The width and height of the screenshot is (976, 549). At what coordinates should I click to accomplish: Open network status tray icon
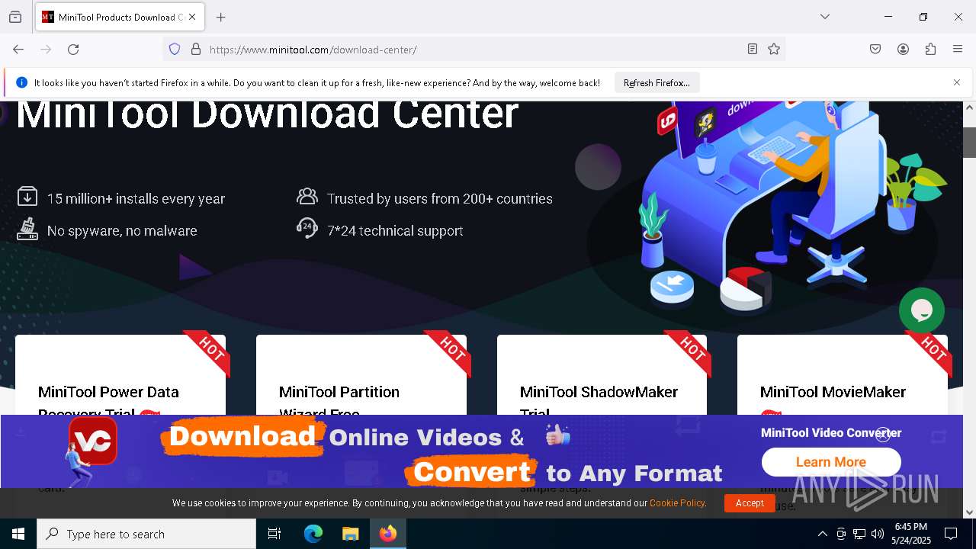859,534
